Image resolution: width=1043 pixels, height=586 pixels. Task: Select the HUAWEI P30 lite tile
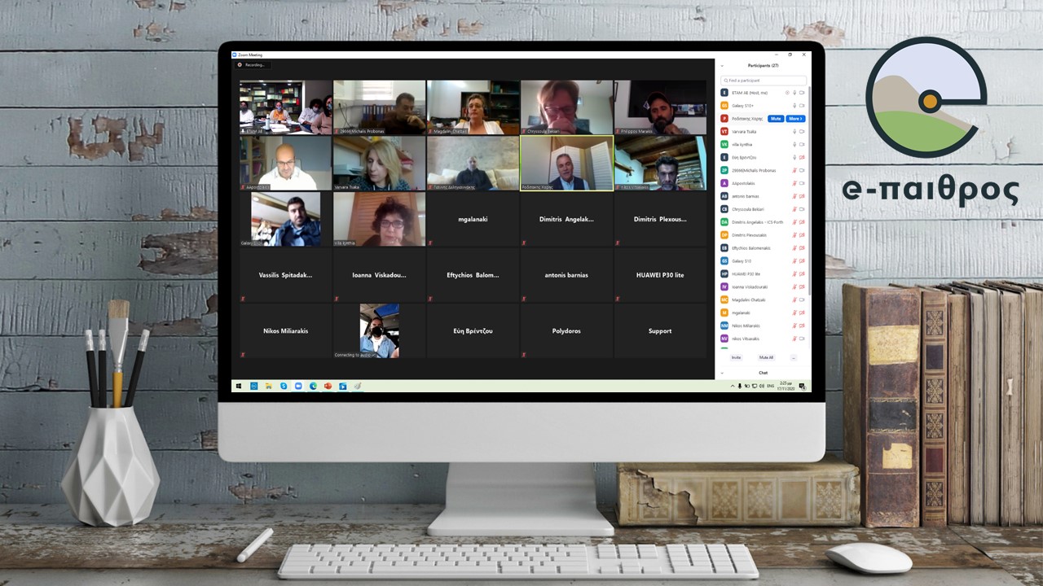(660, 275)
